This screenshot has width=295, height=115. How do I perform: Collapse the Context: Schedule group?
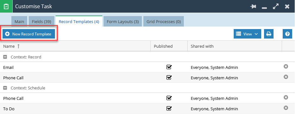click(x=5, y=88)
